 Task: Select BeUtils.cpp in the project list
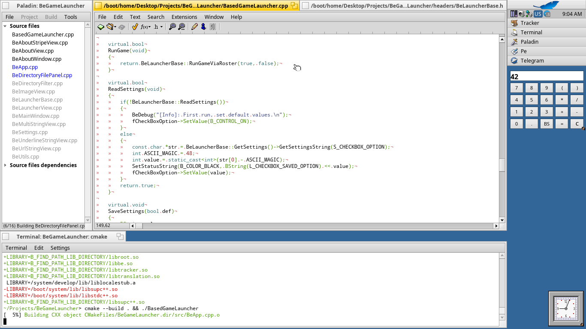(26, 157)
